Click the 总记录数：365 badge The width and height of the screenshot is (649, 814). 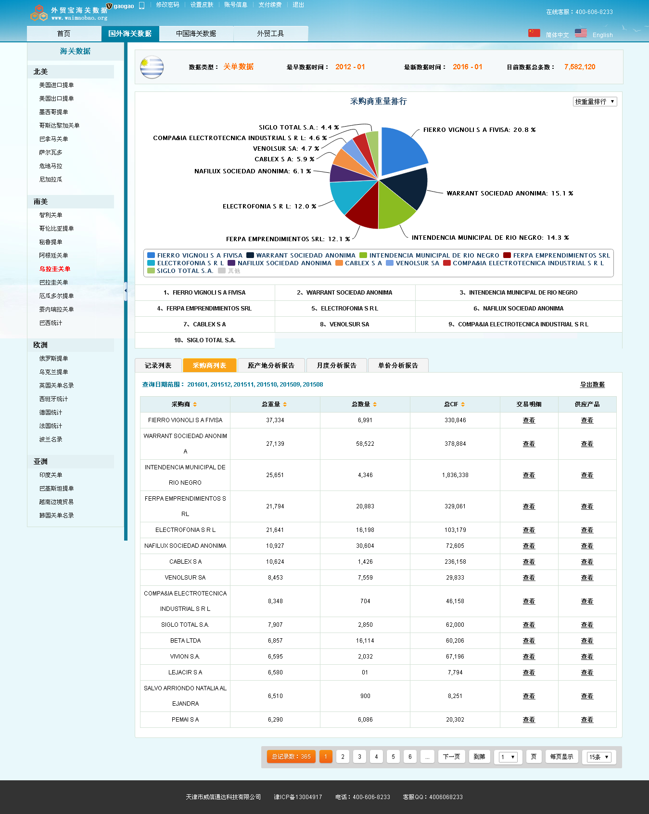[x=291, y=757]
